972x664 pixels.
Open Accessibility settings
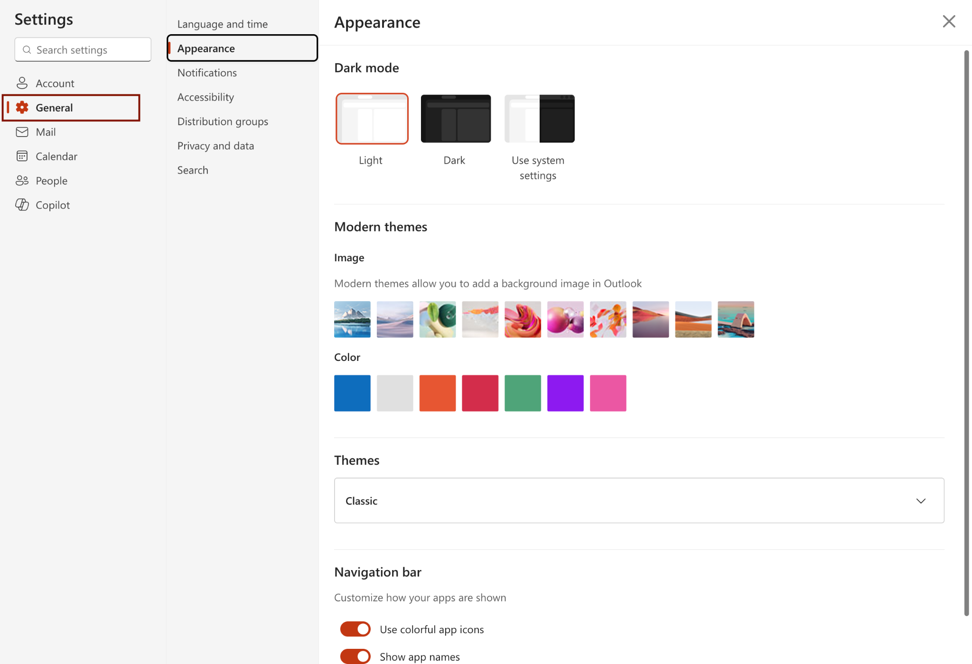tap(205, 97)
